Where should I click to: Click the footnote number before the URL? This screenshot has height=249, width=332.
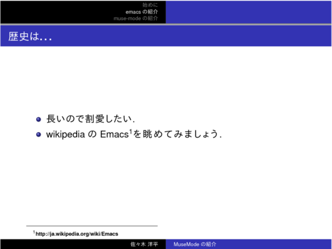[x=34, y=232]
